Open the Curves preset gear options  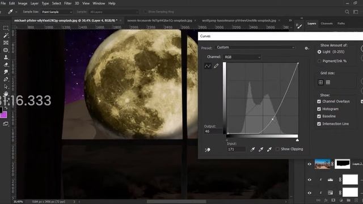pos(307,48)
